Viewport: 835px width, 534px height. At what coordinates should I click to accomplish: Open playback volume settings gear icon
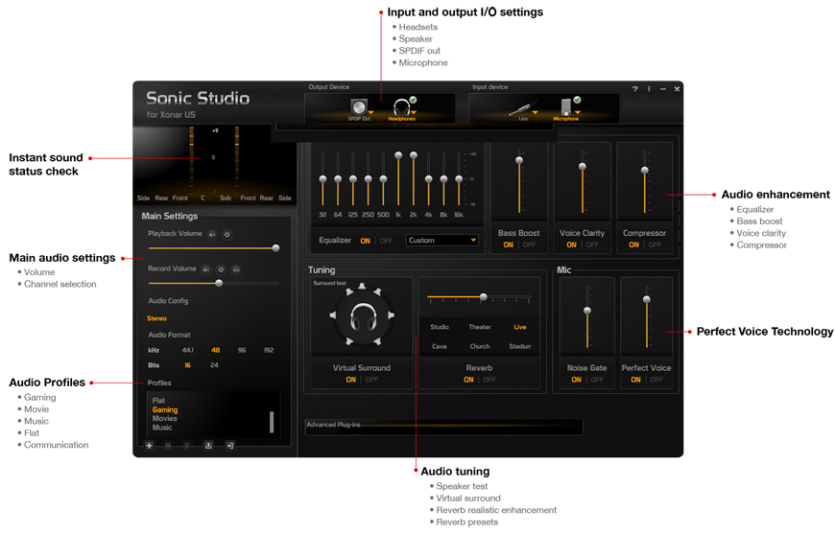click(227, 234)
